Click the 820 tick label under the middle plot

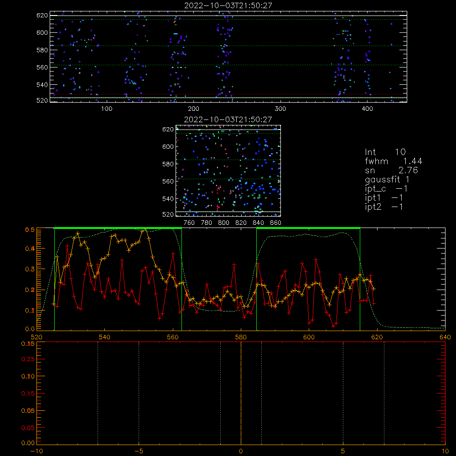[x=241, y=223]
